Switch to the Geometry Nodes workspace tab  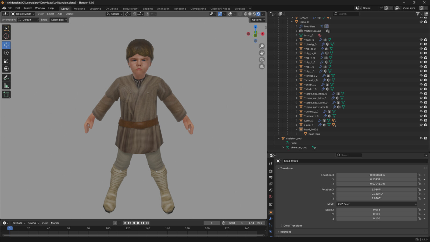coord(220,9)
